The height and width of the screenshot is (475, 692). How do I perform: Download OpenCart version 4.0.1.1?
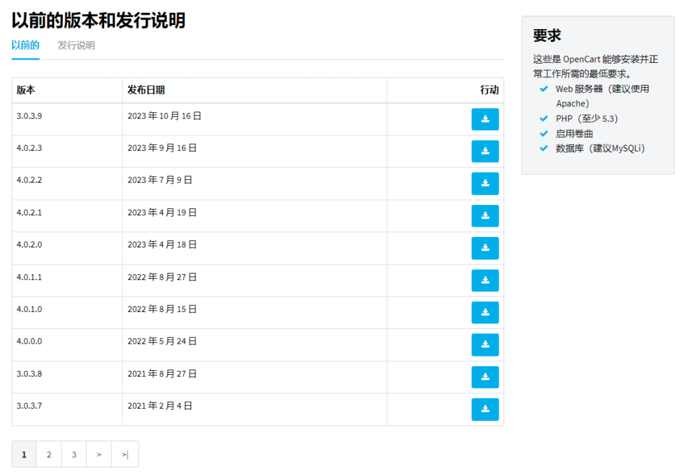point(485,280)
